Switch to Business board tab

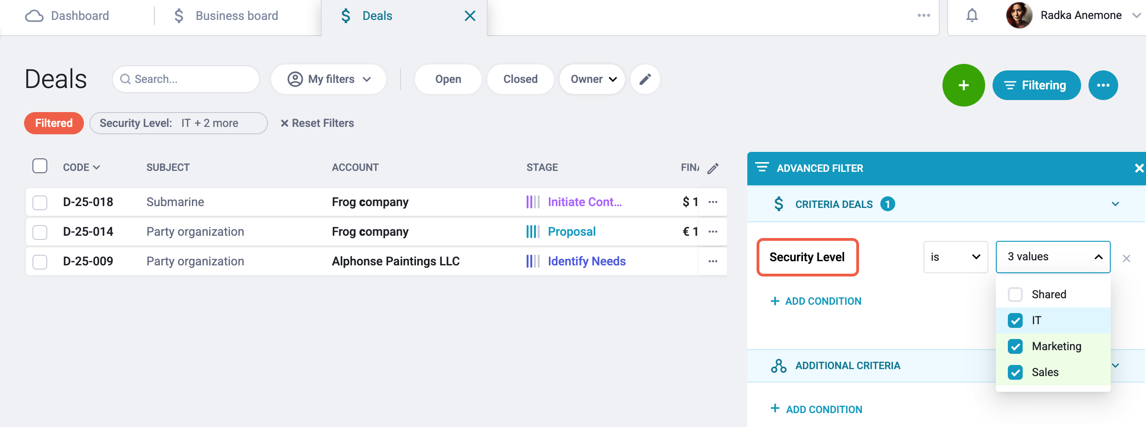pyautogui.click(x=226, y=16)
